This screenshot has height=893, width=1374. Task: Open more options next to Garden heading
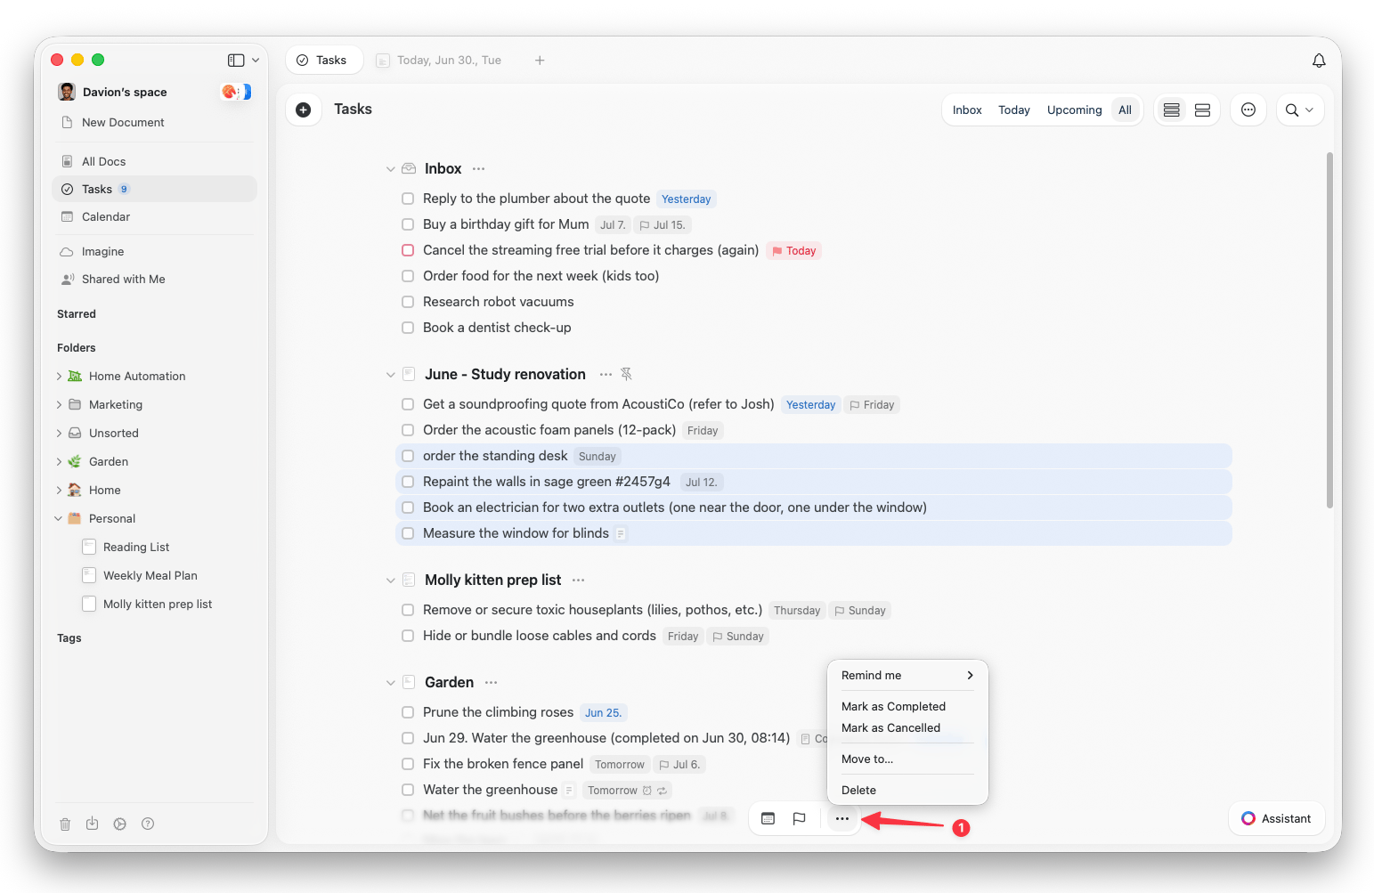click(492, 683)
